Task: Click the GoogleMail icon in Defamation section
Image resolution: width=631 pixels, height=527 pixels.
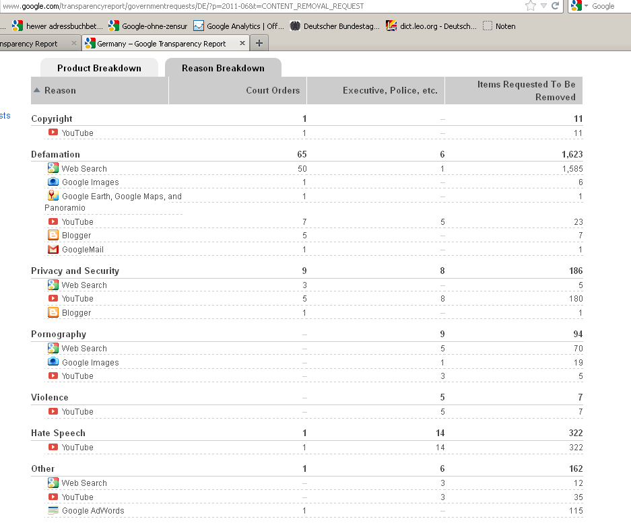Action: coord(53,249)
